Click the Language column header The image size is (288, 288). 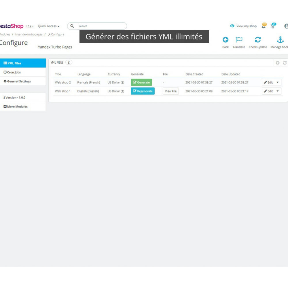(84, 74)
